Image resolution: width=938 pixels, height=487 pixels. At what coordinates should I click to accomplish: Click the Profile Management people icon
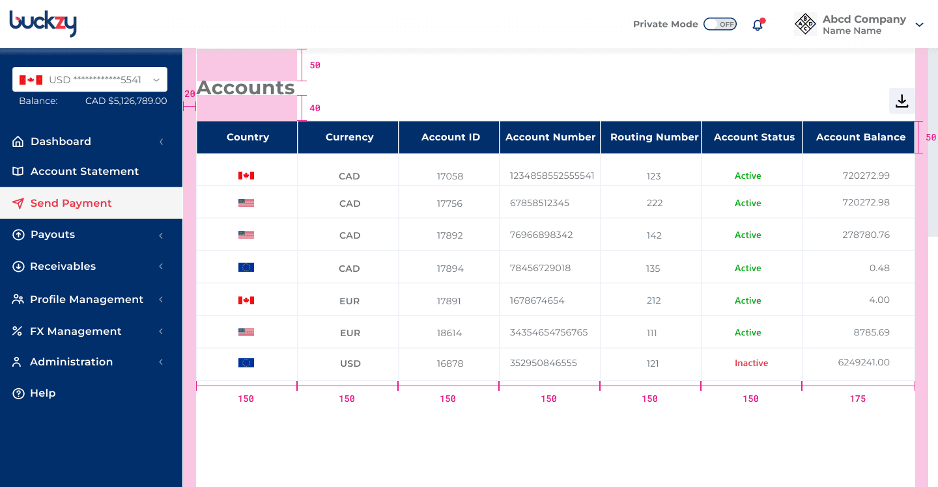(18, 299)
